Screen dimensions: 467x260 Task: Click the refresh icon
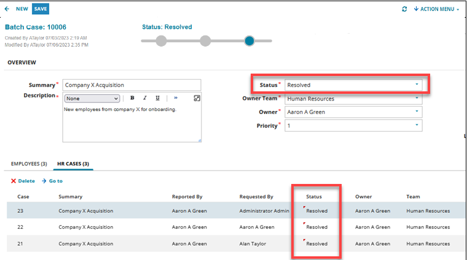404,9
